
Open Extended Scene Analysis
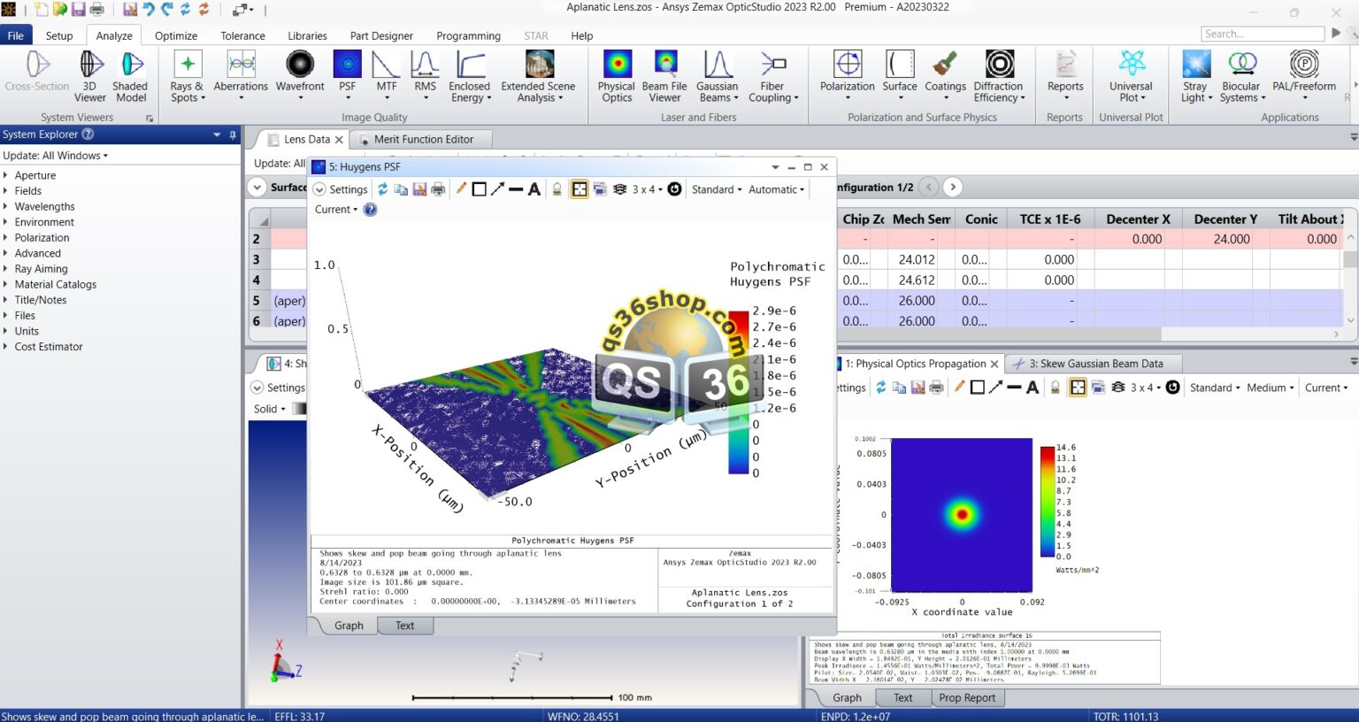(538, 76)
